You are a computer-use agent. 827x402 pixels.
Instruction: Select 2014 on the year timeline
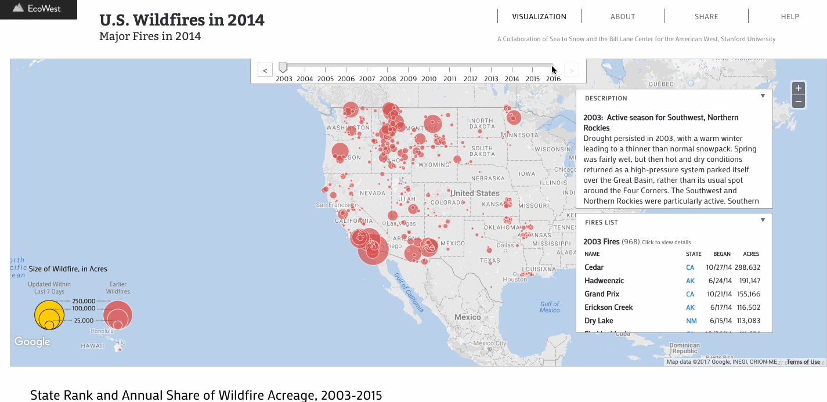512,79
